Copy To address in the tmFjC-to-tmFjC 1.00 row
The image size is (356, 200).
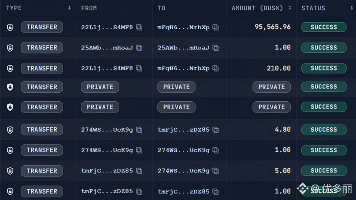[216, 191]
